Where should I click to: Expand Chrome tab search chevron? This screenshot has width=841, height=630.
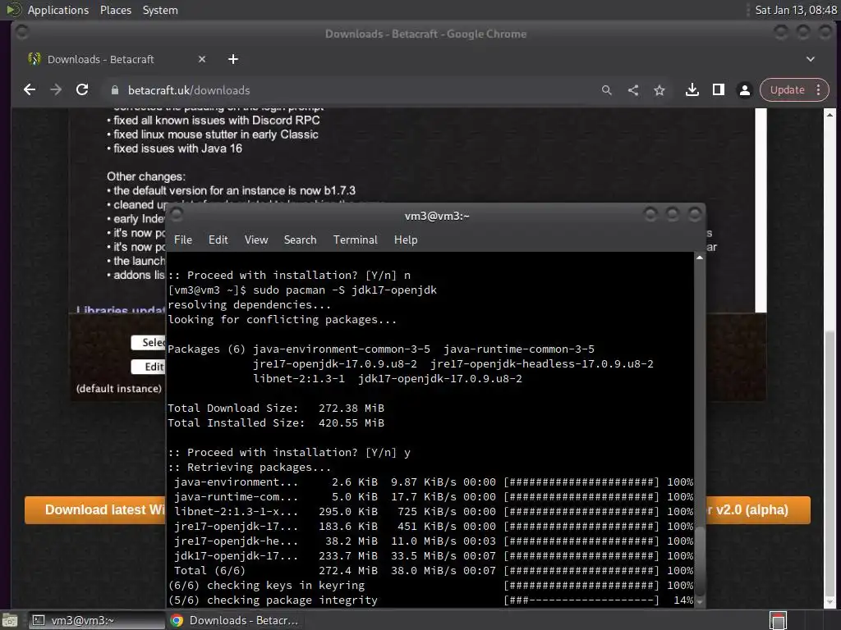click(811, 59)
